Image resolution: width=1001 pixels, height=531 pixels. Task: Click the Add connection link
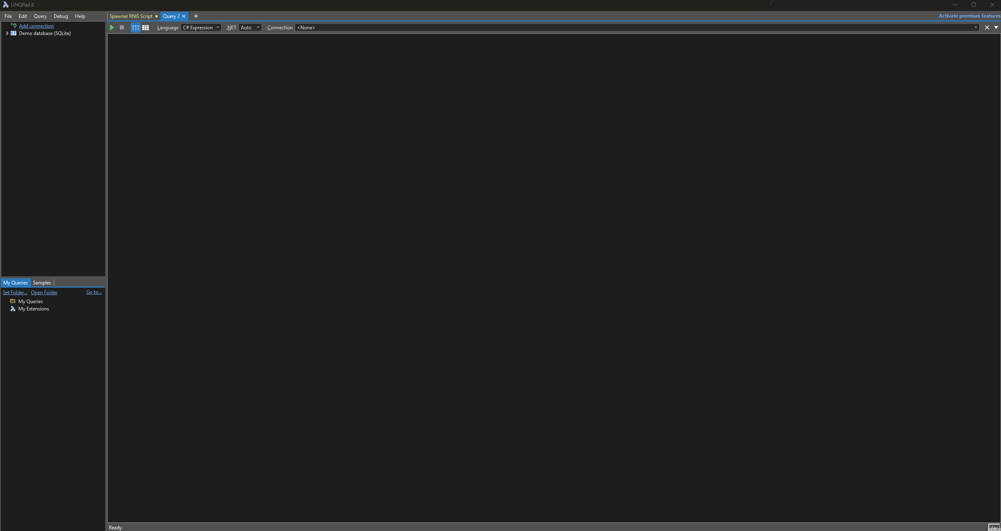click(x=36, y=26)
